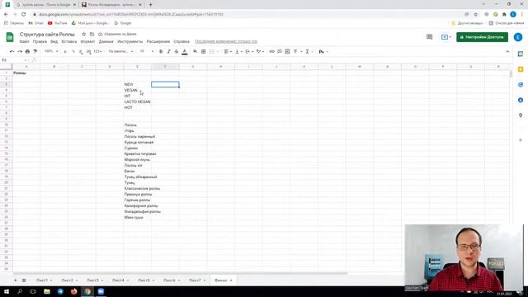Open vertical align dropdown

(x=238, y=51)
